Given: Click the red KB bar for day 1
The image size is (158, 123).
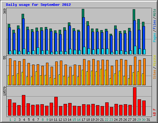Looking at the screenshot, I should (x=10, y=108).
